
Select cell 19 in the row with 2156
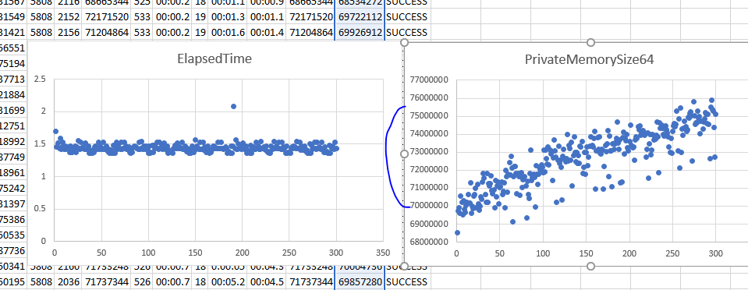tap(200, 33)
